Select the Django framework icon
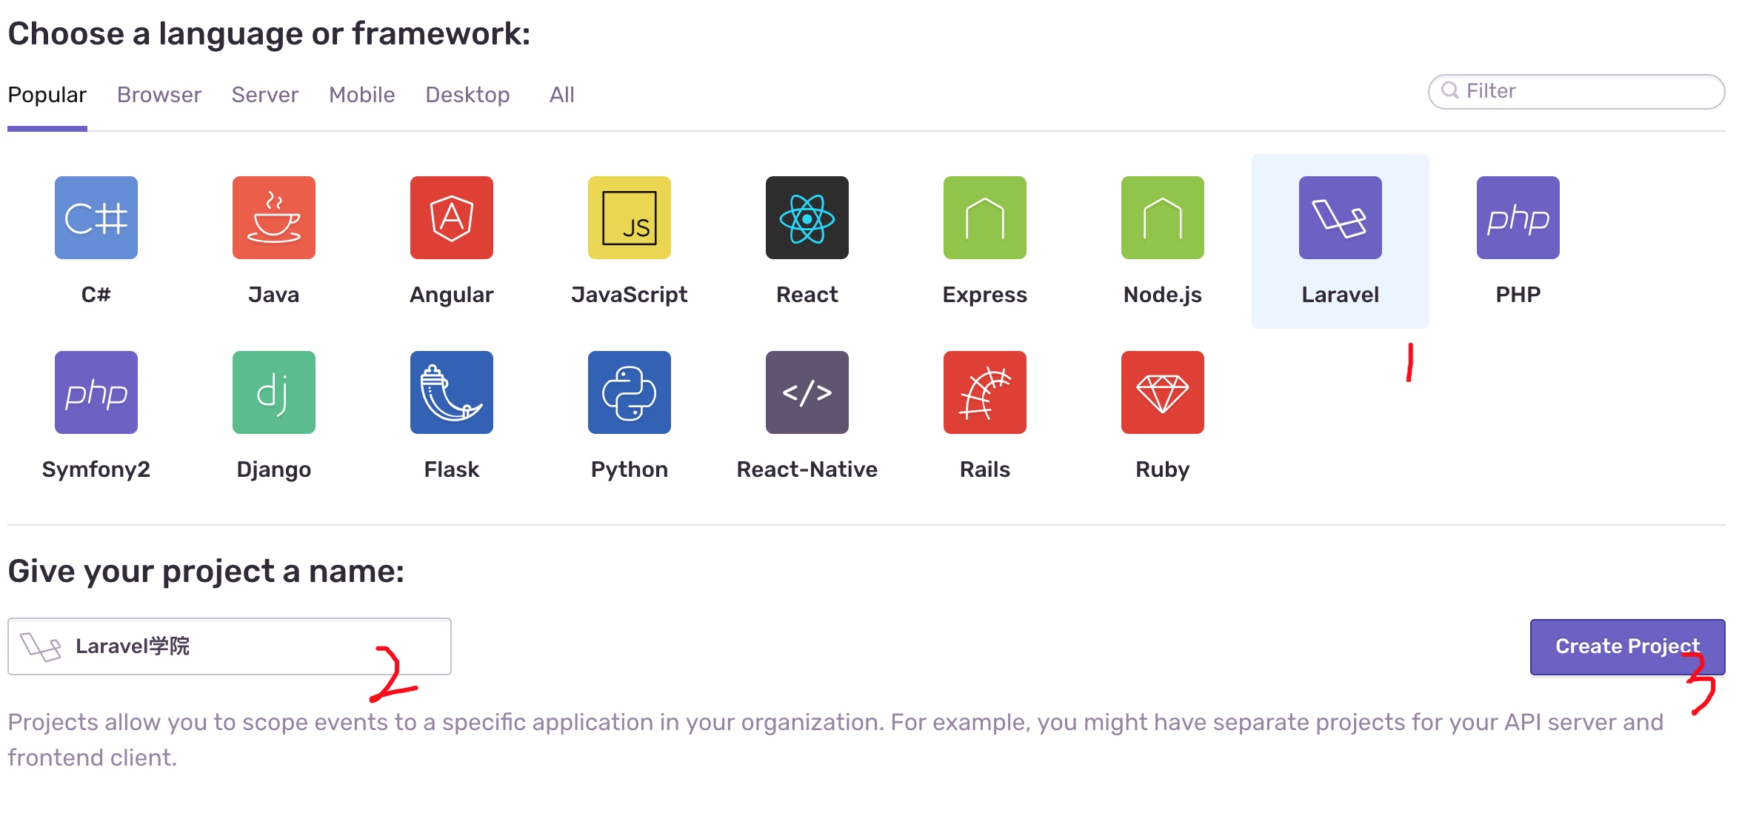The width and height of the screenshot is (1739, 816). point(273,392)
